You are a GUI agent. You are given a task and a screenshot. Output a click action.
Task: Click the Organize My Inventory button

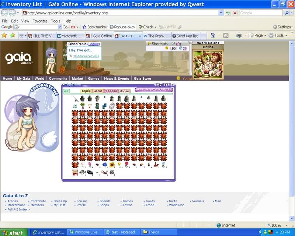154,90
